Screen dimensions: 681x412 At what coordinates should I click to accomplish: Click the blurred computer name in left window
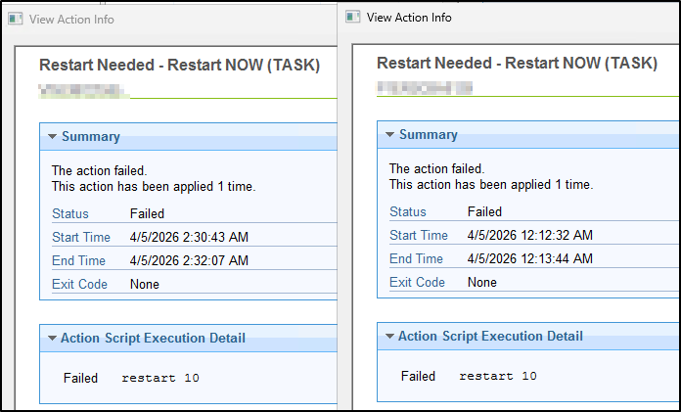pos(84,91)
